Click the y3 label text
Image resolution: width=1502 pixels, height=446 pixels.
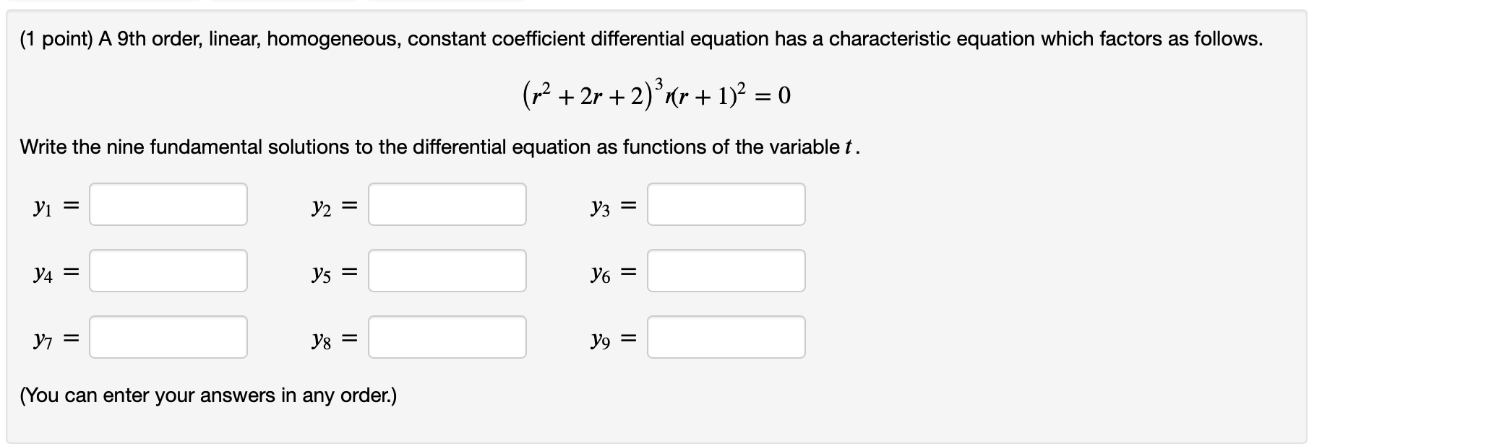pyautogui.click(x=601, y=208)
